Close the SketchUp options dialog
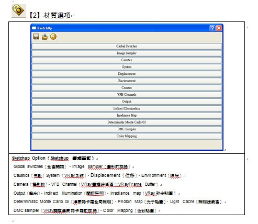This screenshot has width=258, height=224. (219, 28)
